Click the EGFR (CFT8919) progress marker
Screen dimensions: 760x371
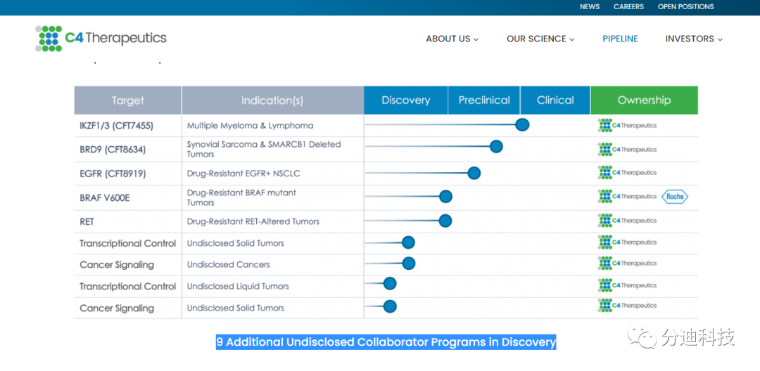click(474, 173)
